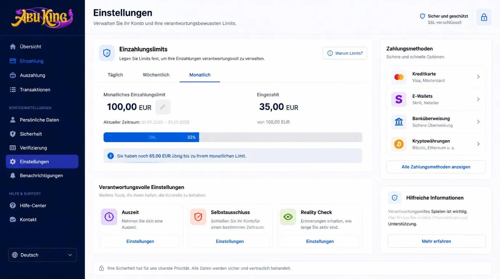Click the Mehr erfahren button
500x279 pixels.
coord(436,241)
